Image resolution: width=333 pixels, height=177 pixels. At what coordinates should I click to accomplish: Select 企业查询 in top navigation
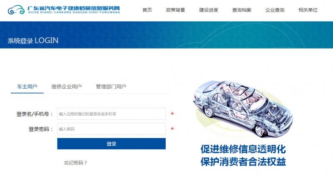coord(275,10)
